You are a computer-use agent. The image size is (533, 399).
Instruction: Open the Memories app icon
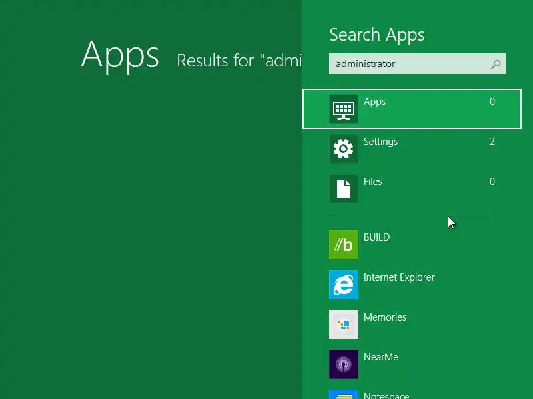[x=343, y=325]
